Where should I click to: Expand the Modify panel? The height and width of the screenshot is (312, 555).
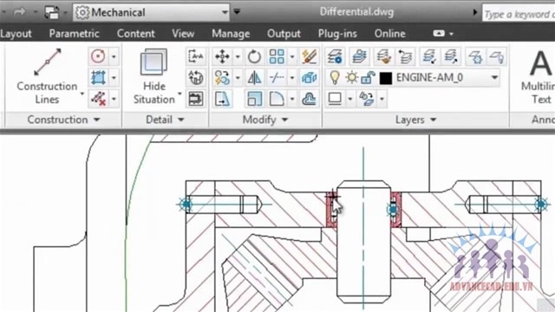point(265,120)
